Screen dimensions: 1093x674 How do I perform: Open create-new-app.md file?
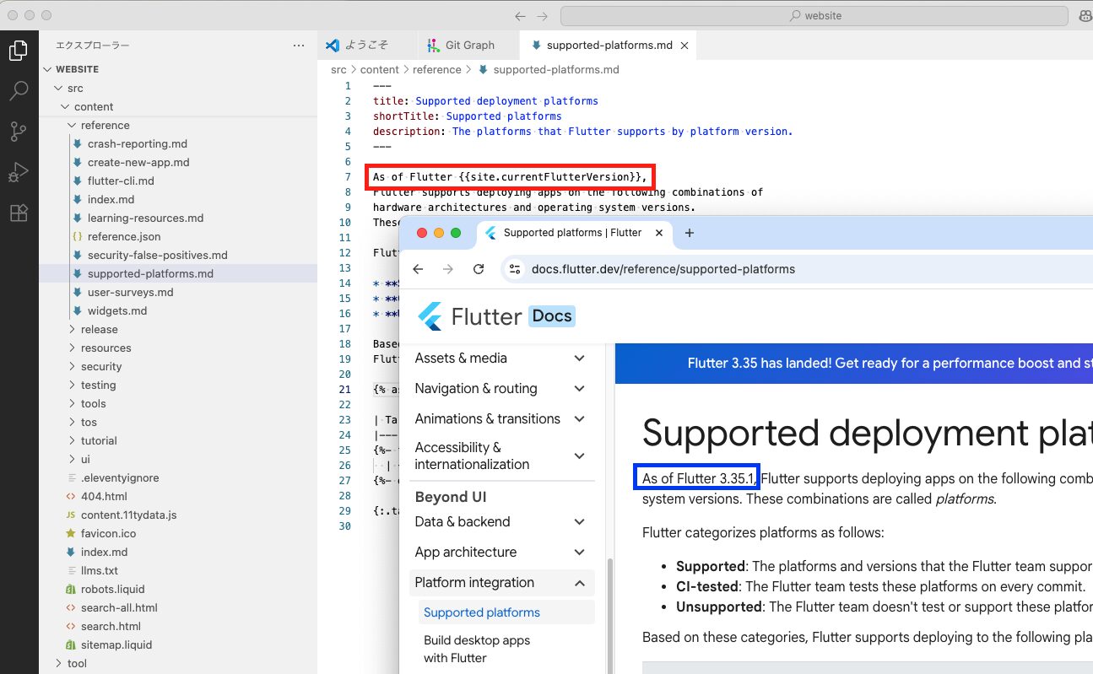pyautogui.click(x=177, y=162)
